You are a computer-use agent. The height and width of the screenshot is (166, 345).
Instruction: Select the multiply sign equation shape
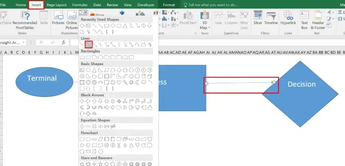[94, 126]
